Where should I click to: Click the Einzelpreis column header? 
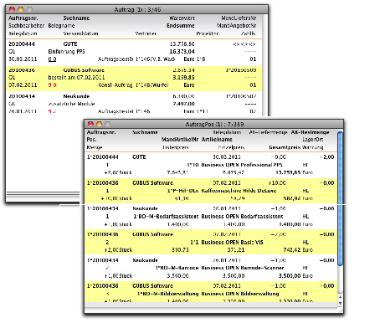pos(231,147)
